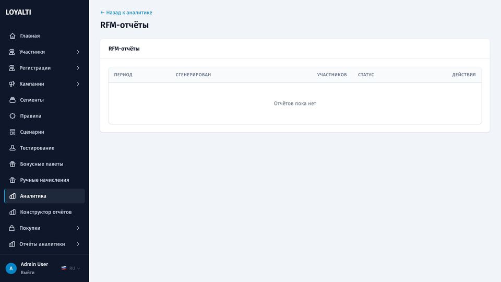The height and width of the screenshot is (282, 501).
Task: Click the flask icon beside Тестирование
Action: [x=13, y=148]
